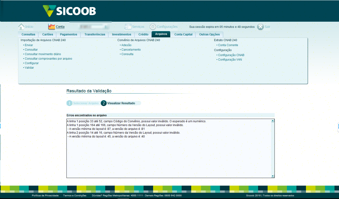The height and width of the screenshot is (199, 339).
Task: Click the Configurações text label
Action: [x=167, y=27]
